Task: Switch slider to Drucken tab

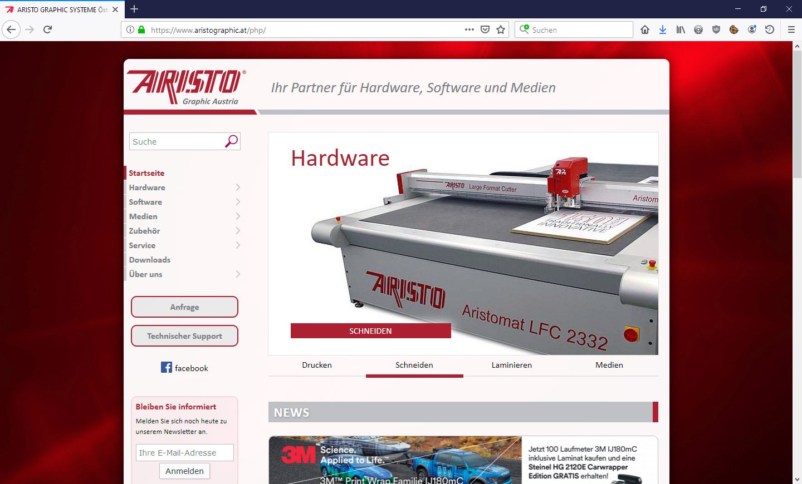Action: [317, 365]
